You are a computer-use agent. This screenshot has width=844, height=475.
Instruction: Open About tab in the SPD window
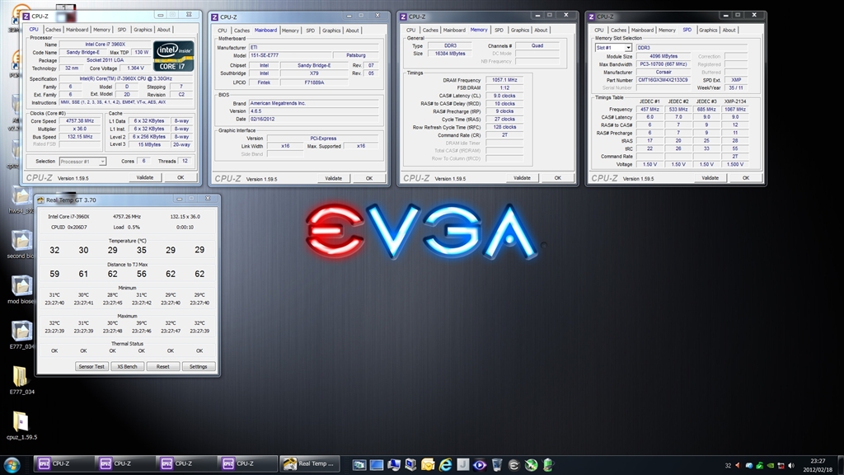(x=729, y=31)
